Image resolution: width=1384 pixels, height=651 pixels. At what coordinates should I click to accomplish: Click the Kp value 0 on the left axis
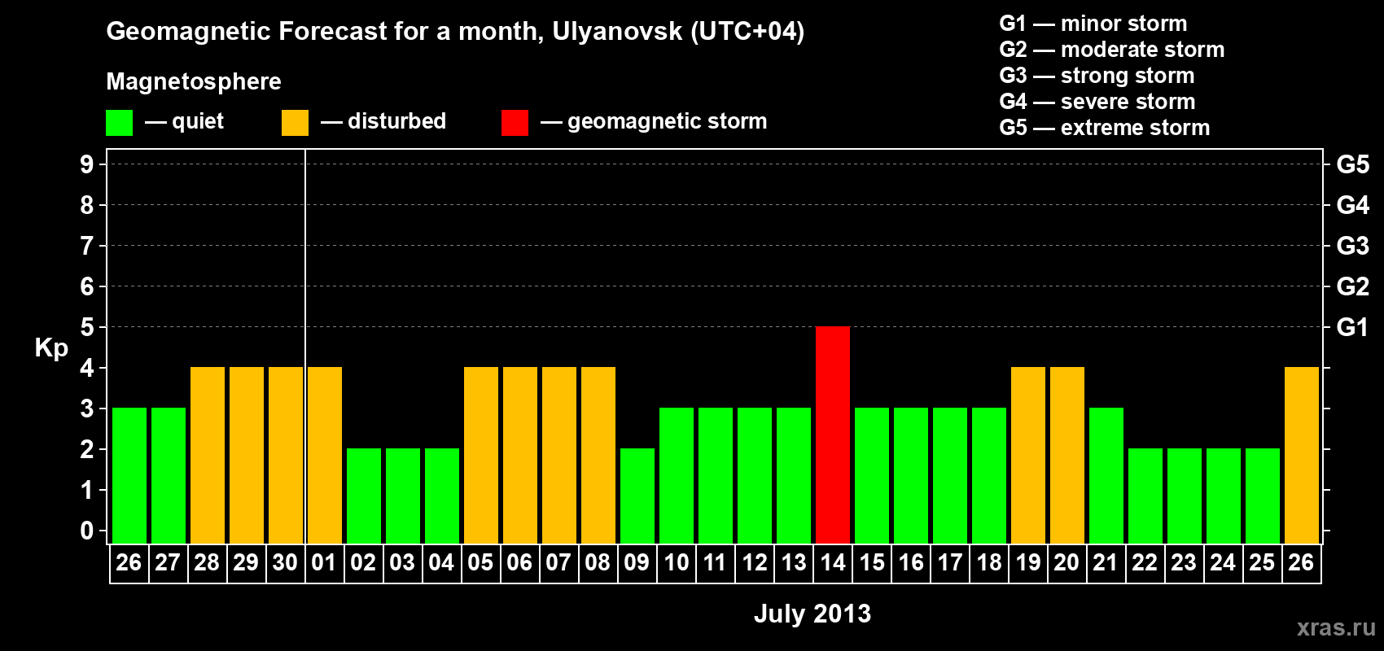[x=87, y=531]
